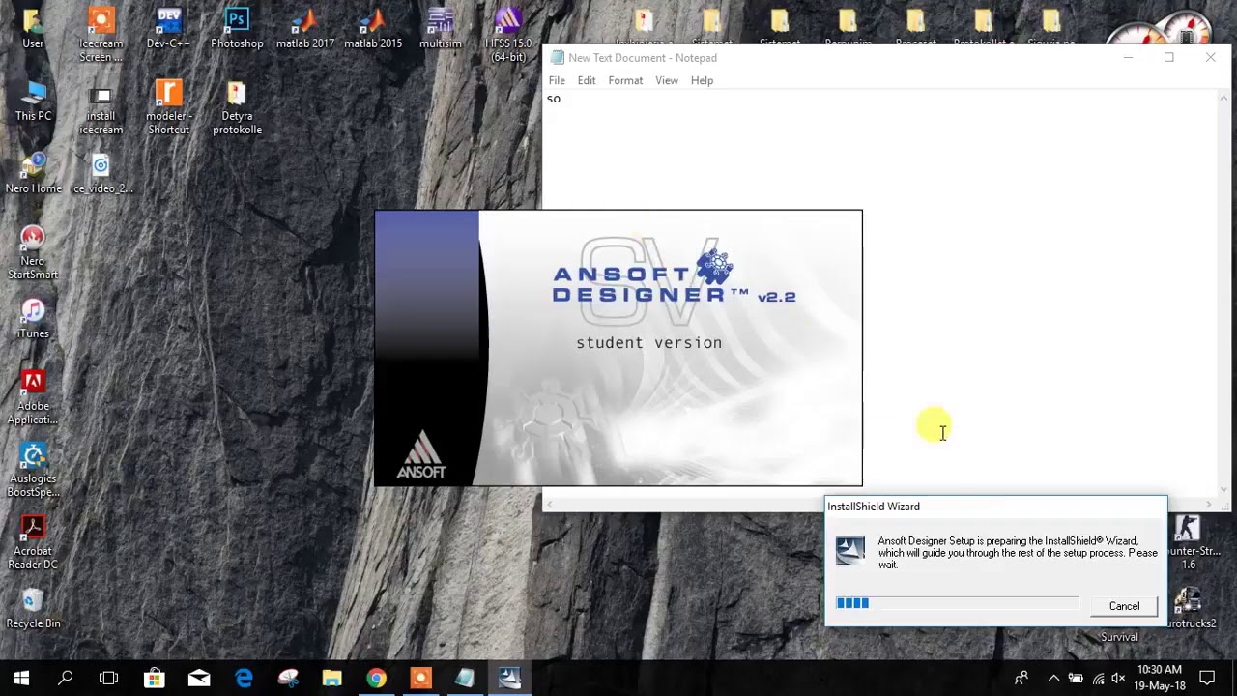The height and width of the screenshot is (696, 1237).
Task: Maximize the Notepad window
Action: (1168, 58)
